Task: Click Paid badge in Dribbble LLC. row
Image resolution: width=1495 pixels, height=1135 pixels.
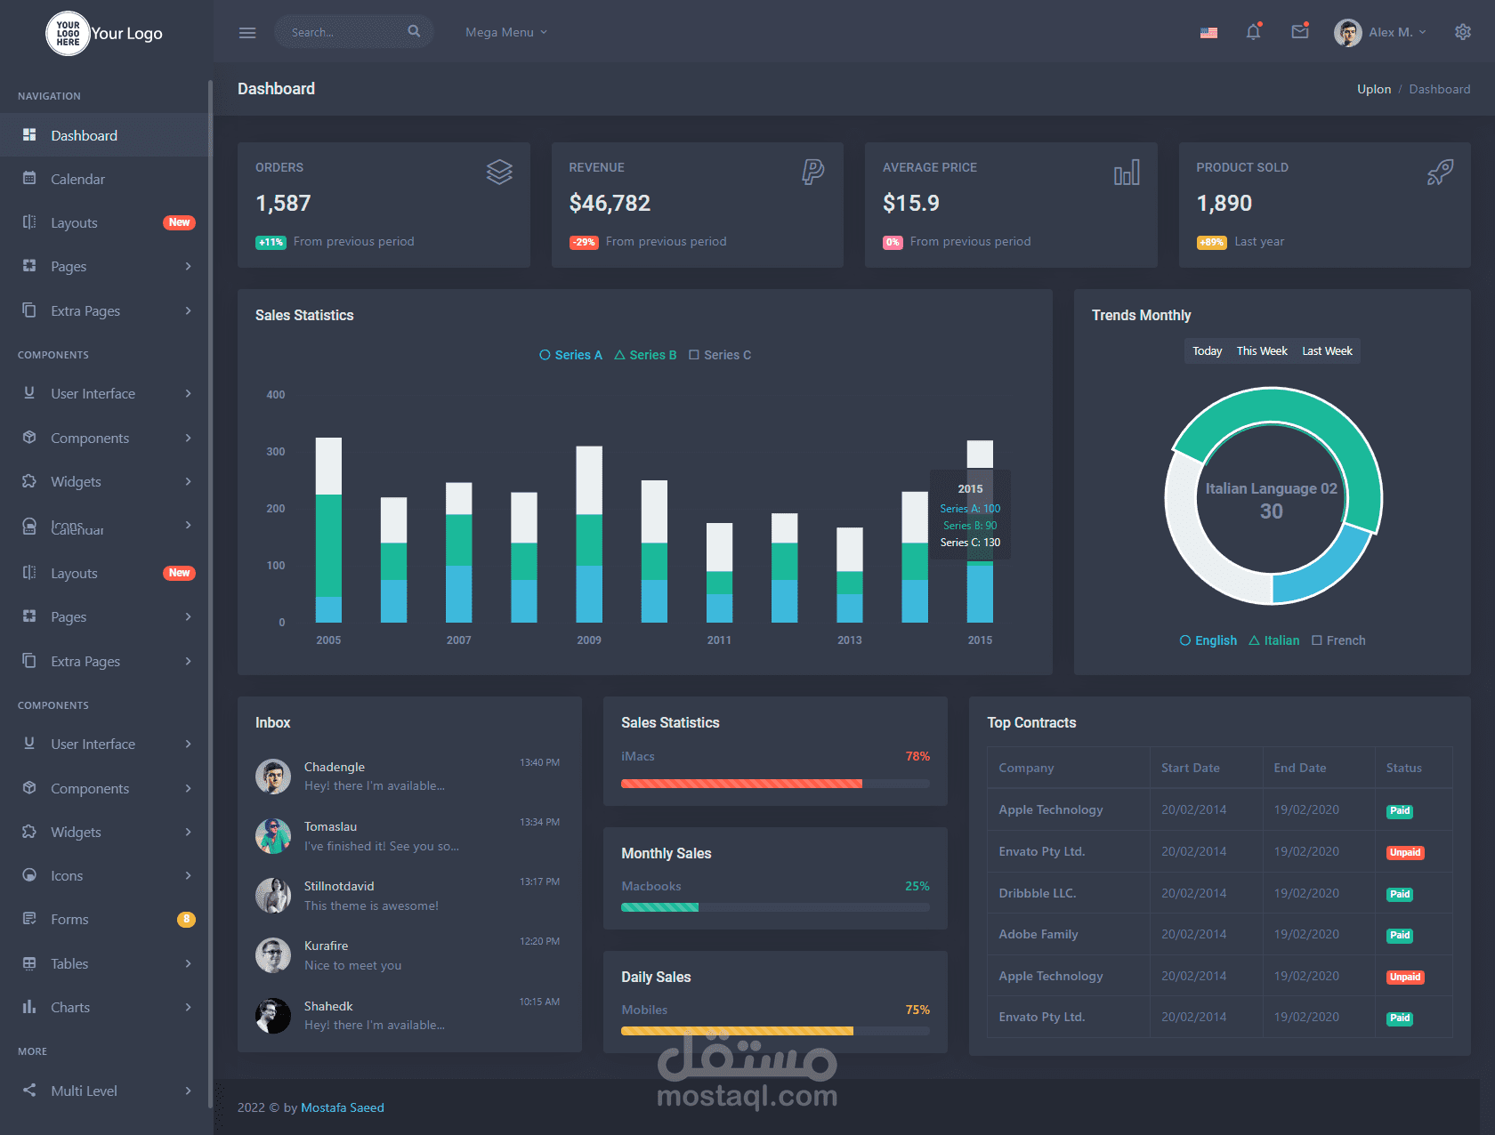Action: [1400, 894]
